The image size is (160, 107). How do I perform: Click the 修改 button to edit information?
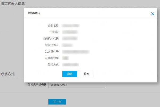point(86,74)
